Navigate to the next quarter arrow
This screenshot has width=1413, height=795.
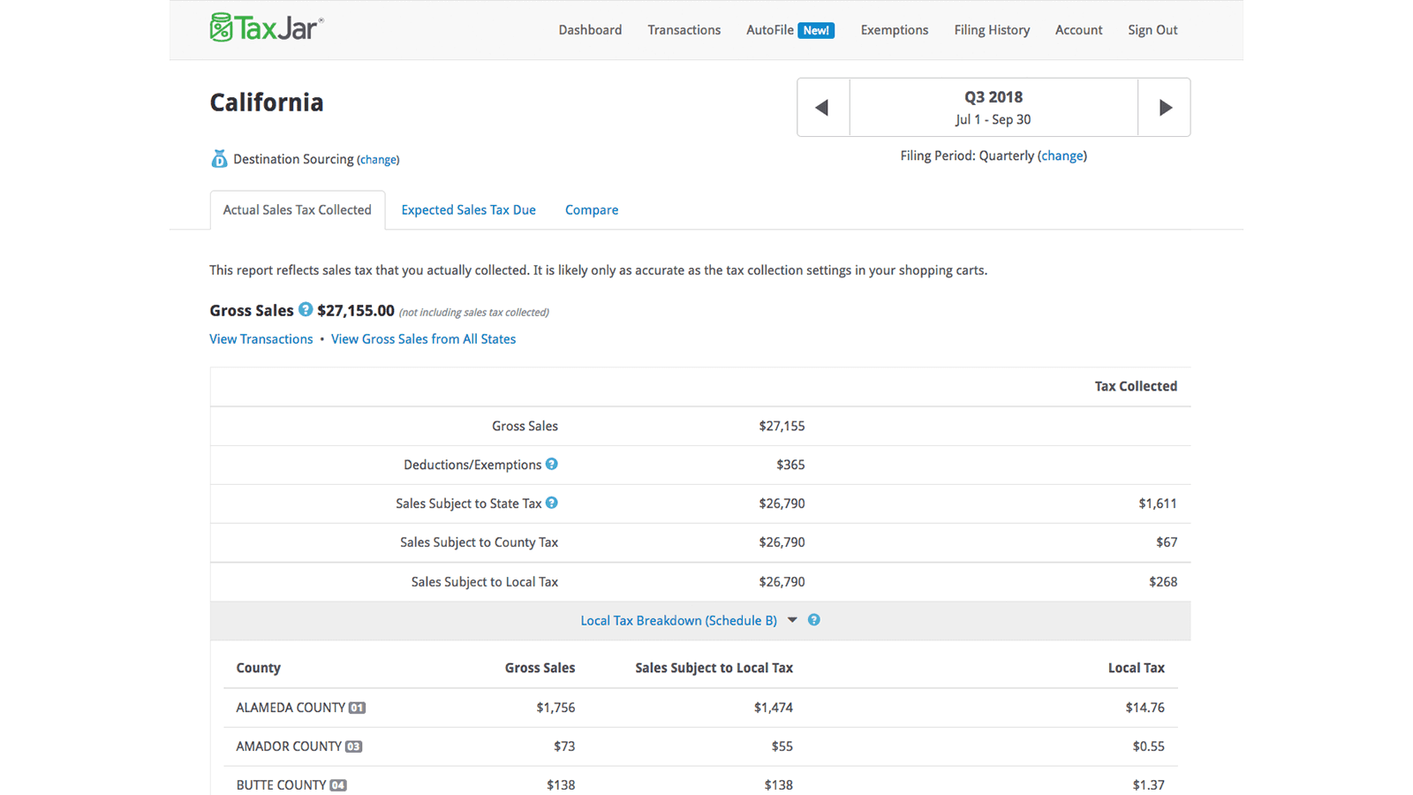pos(1164,107)
